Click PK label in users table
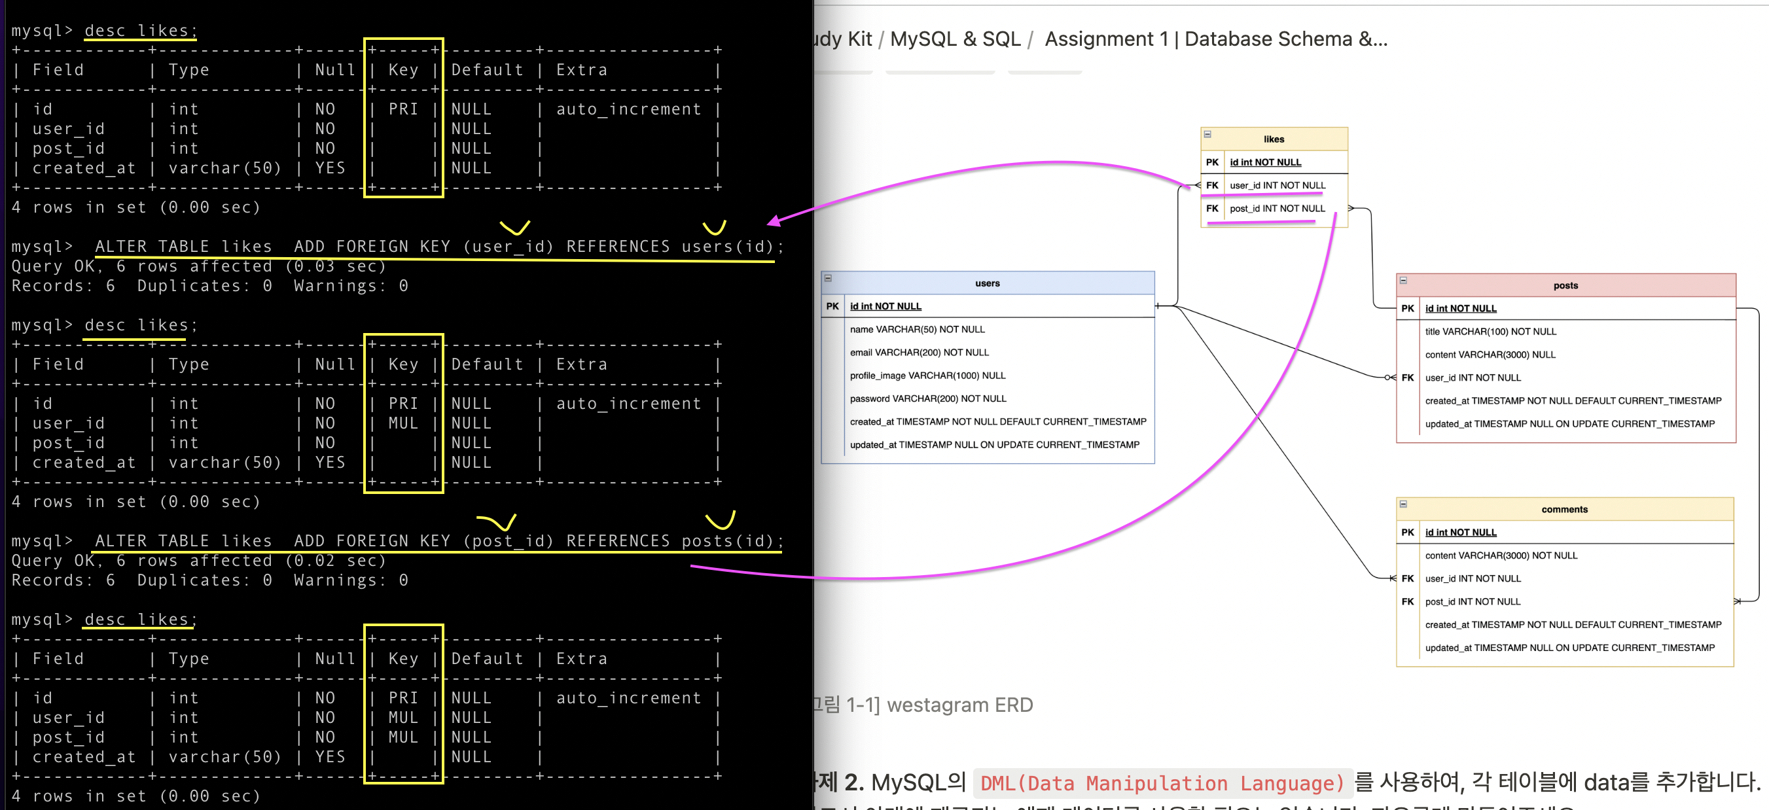This screenshot has width=1769, height=810. (832, 306)
